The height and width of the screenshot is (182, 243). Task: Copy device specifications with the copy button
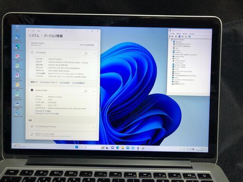(86, 54)
